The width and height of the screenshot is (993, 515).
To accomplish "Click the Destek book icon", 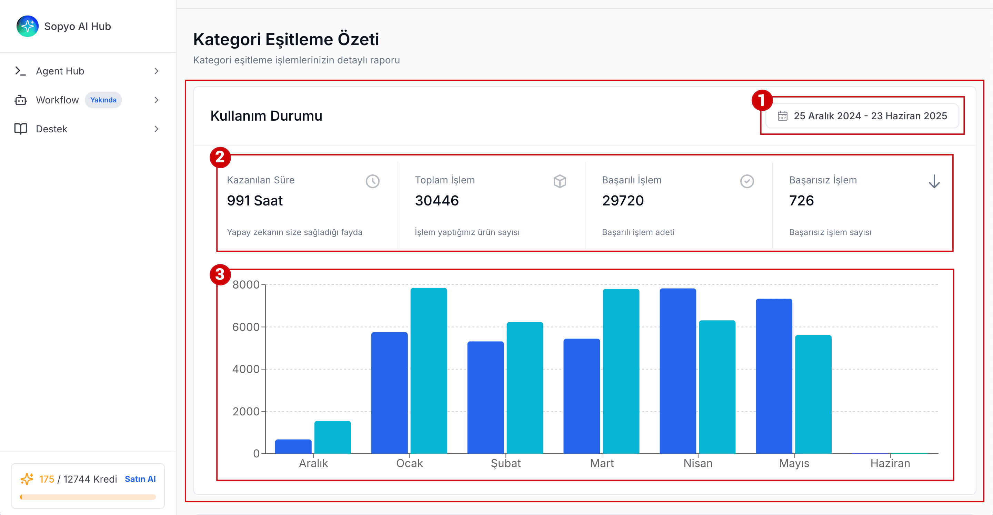I will tap(20, 129).
